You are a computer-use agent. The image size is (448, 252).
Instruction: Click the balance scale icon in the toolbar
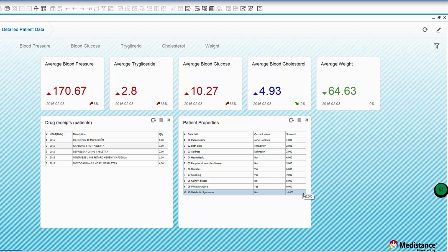coord(149,9)
